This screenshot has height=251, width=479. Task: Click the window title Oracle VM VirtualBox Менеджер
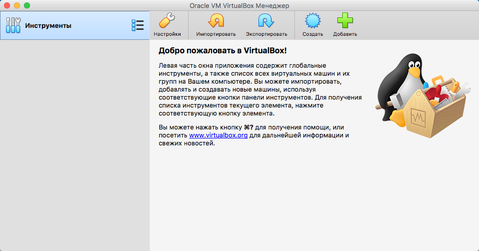[x=239, y=5]
